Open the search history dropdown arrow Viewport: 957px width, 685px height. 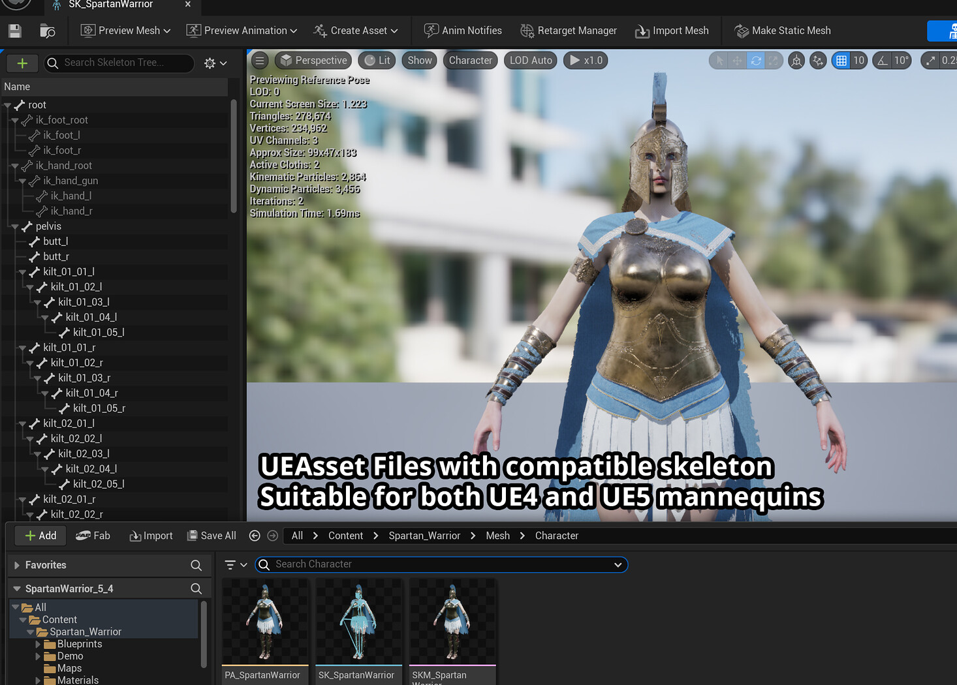pos(618,564)
